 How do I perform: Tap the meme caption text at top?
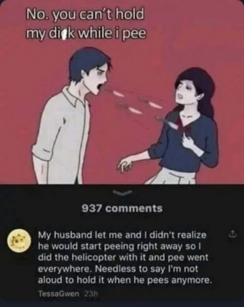point(86,24)
